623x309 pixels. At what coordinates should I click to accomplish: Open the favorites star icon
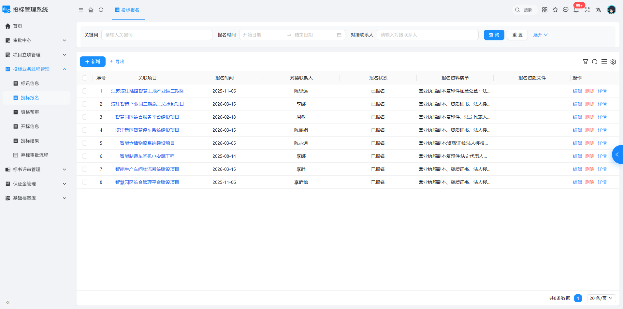click(x=555, y=10)
